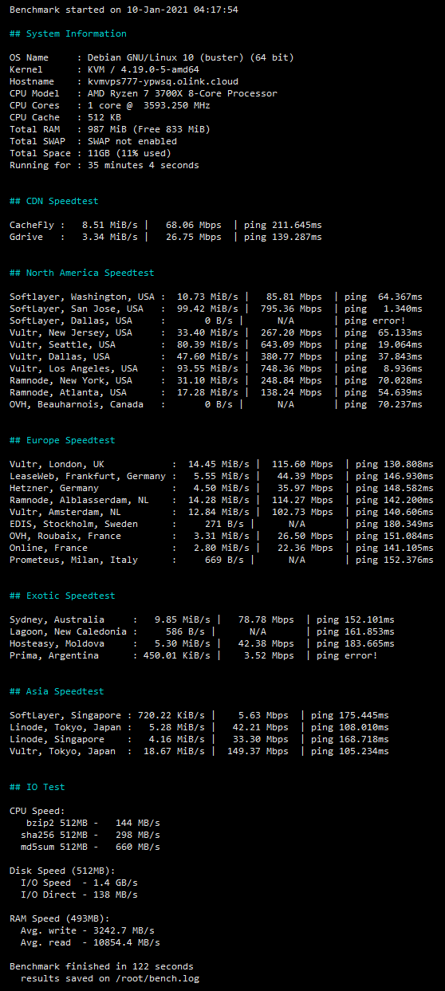
Task: Click the IO Test heading
Action: tap(37, 787)
